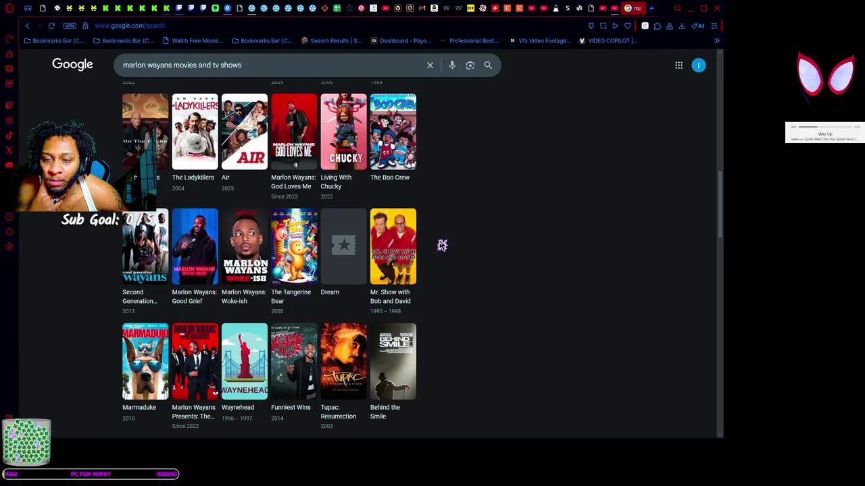Open the Opera menu logo
This screenshot has width=865, height=486.
9,9
